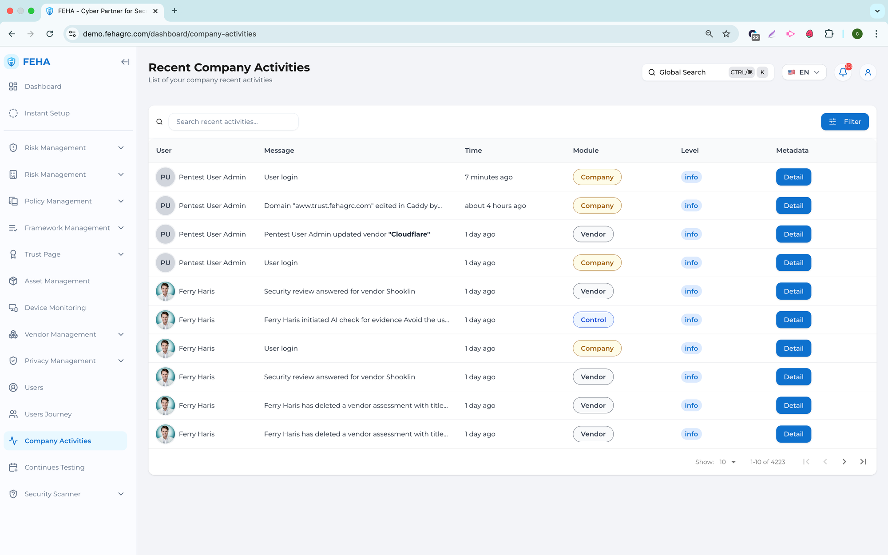Bookmark this page with star icon

(726, 34)
